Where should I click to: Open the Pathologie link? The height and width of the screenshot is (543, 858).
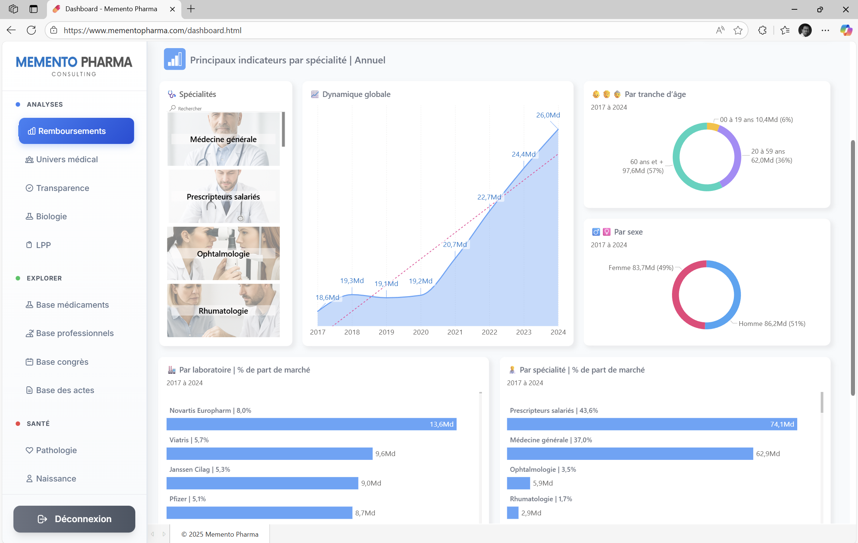56,450
